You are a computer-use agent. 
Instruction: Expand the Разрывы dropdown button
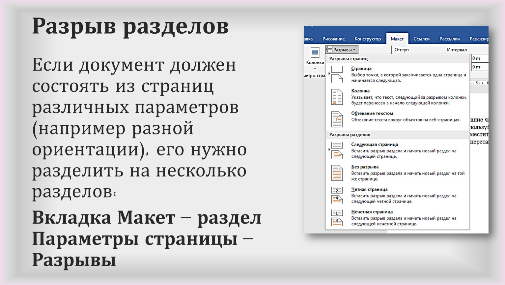(x=342, y=49)
